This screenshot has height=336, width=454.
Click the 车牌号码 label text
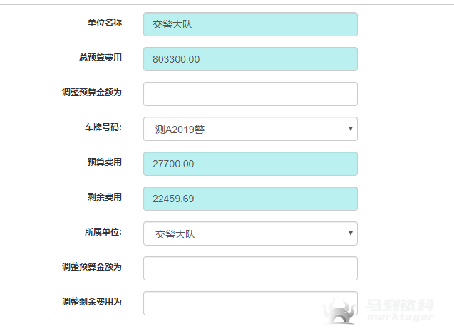pyautogui.click(x=103, y=127)
